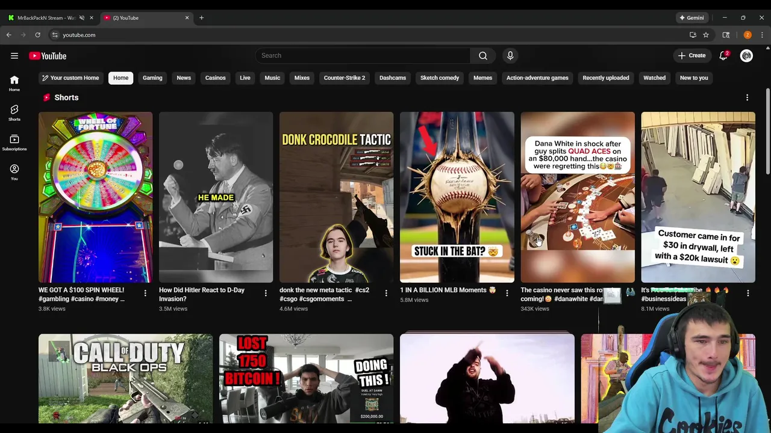Open the Donk Crocodile Tactic short

click(337, 197)
